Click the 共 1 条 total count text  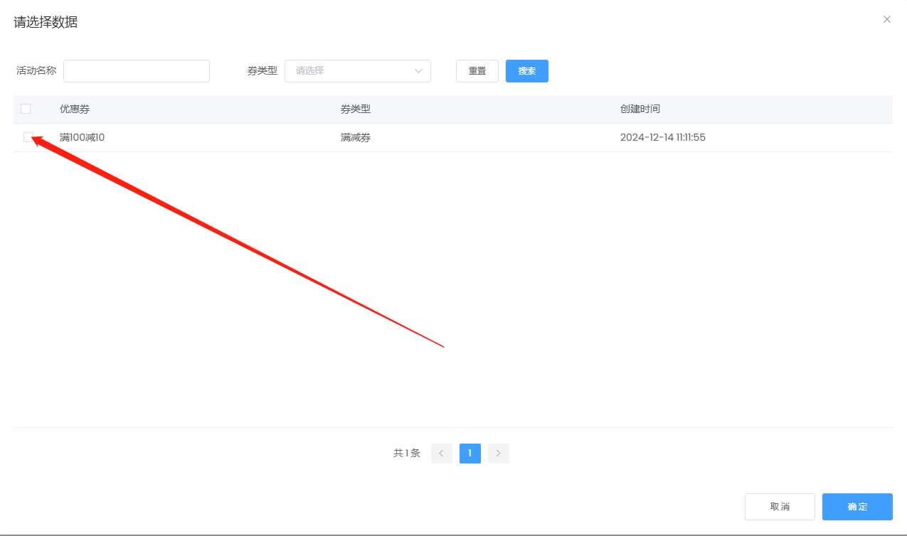pyautogui.click(x=406, y=454)
